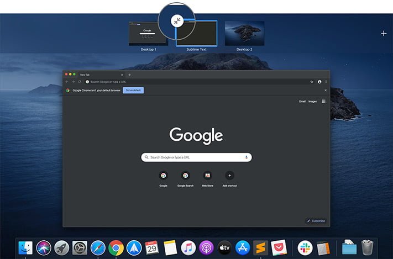
Task: Switch to the Desktop 2 space thumbnail
Action: click(245, 34)
